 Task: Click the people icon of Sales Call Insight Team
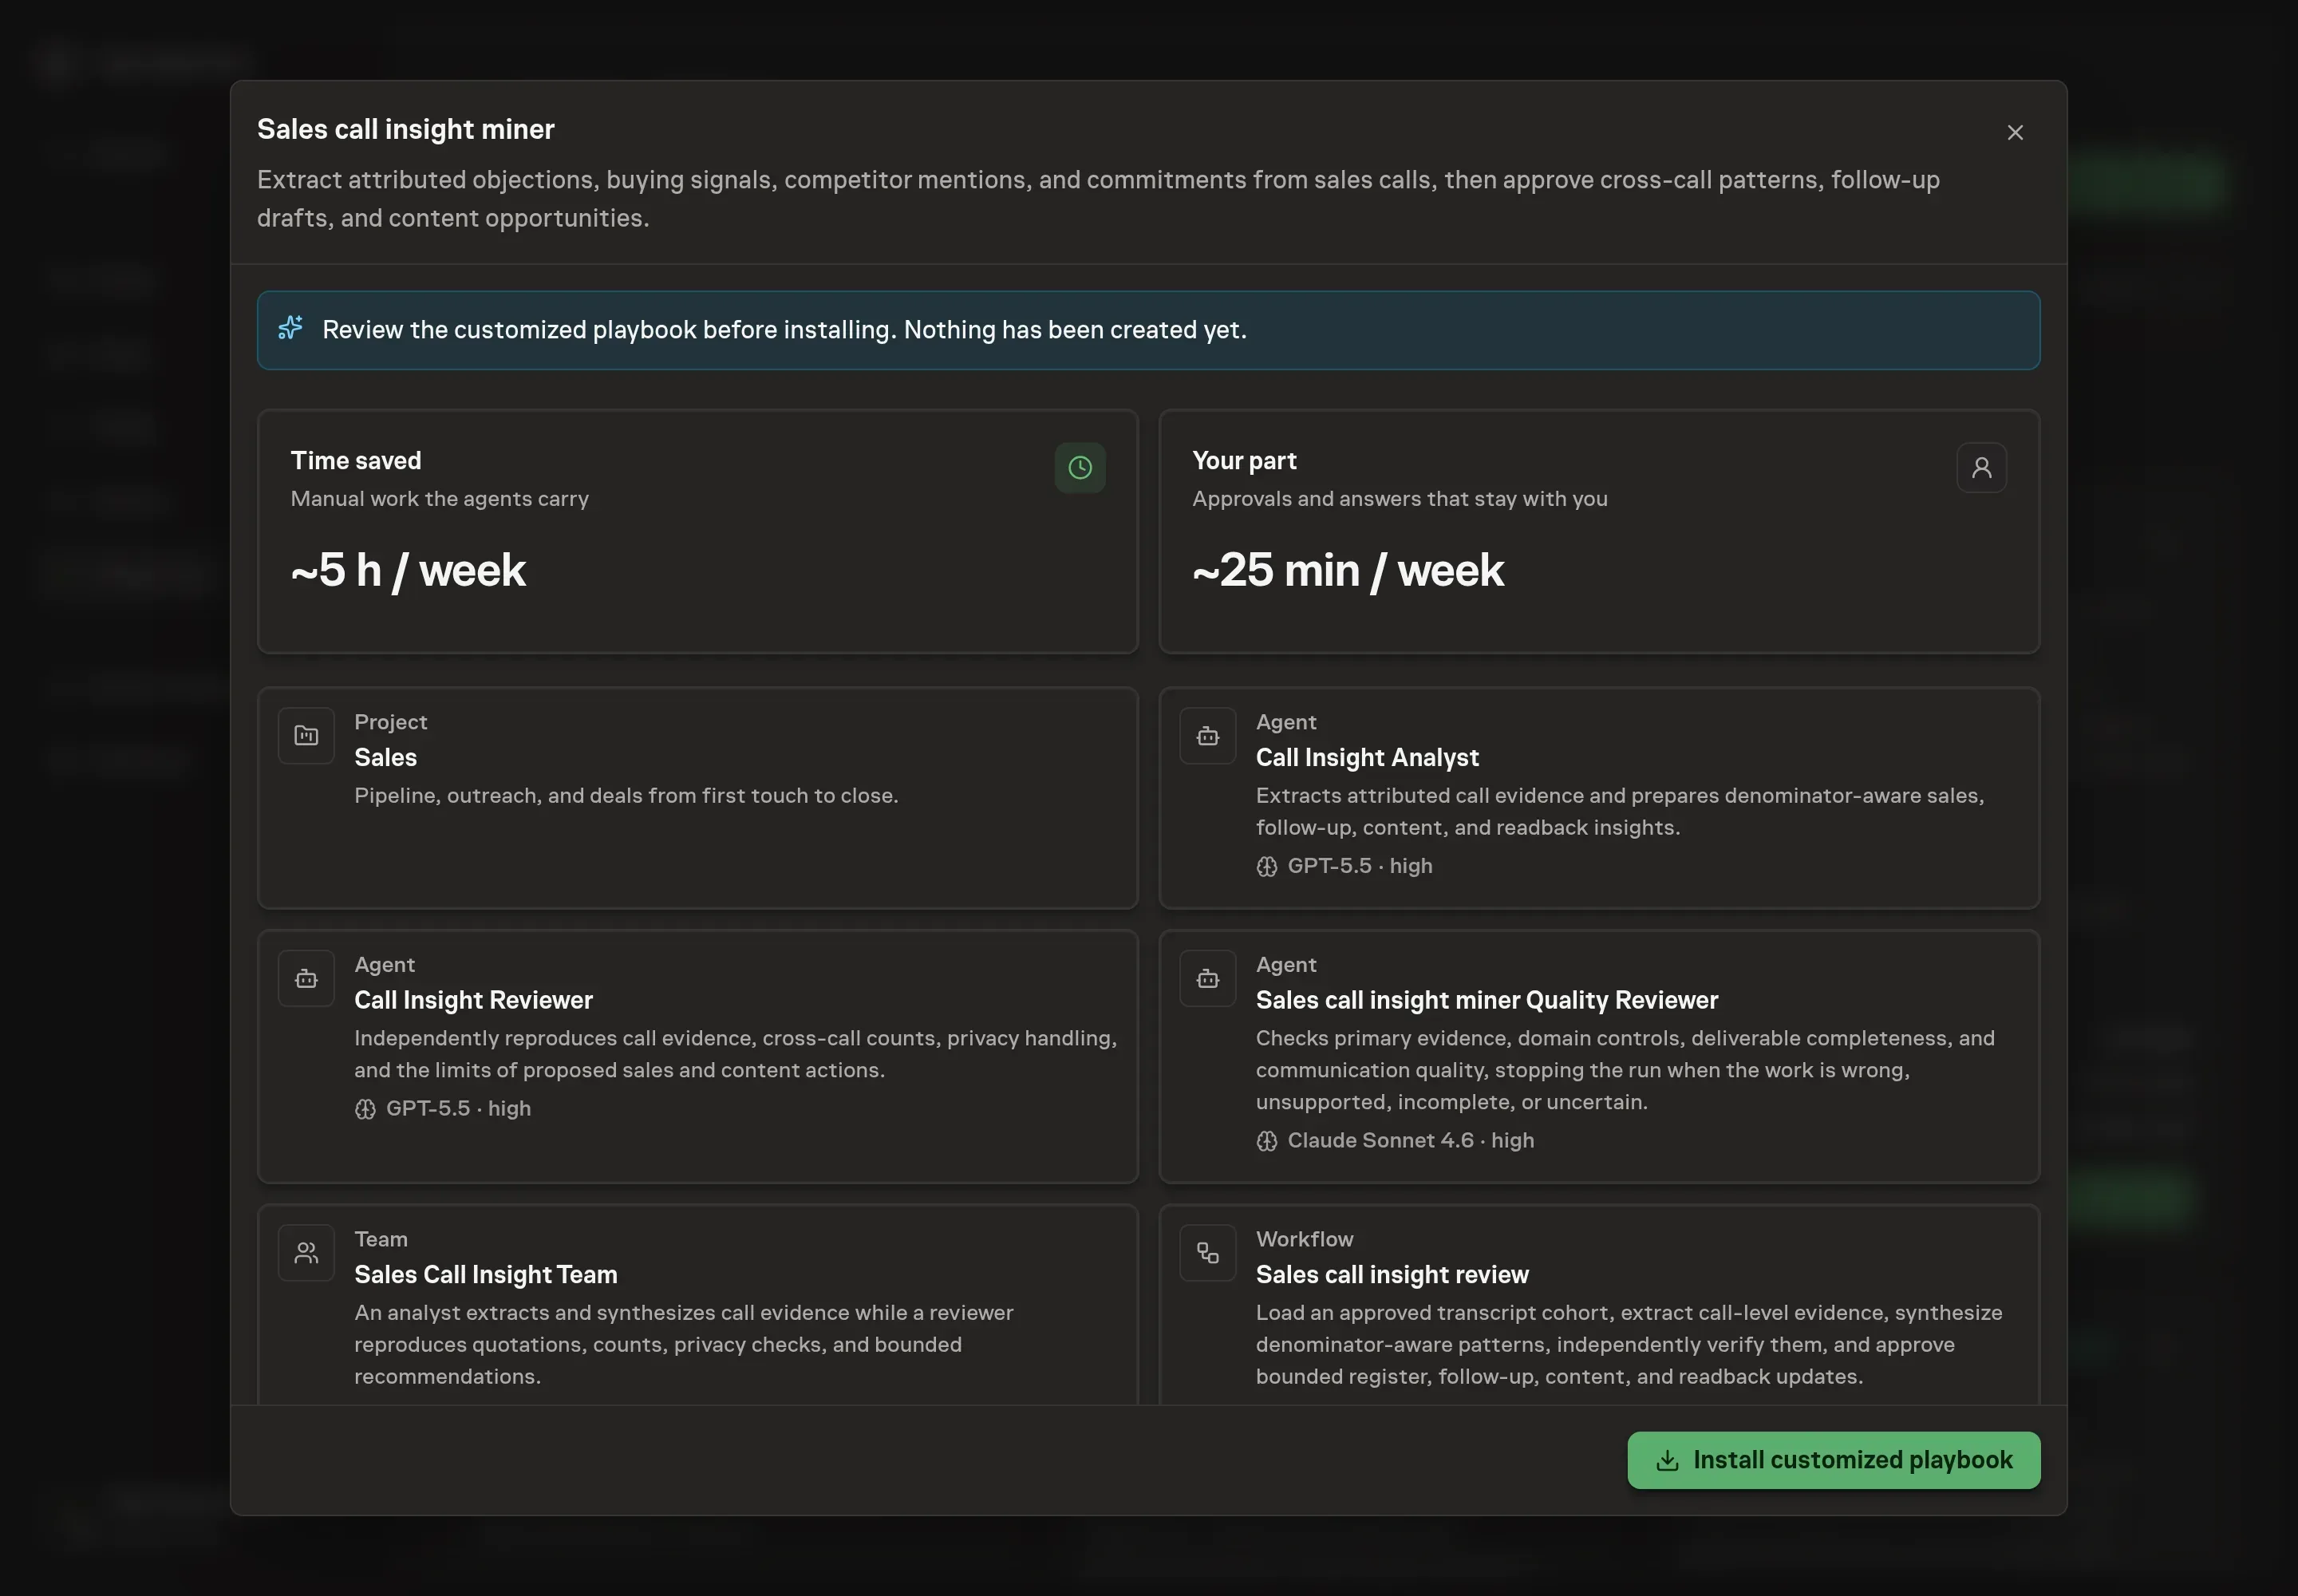point(306,1253)
